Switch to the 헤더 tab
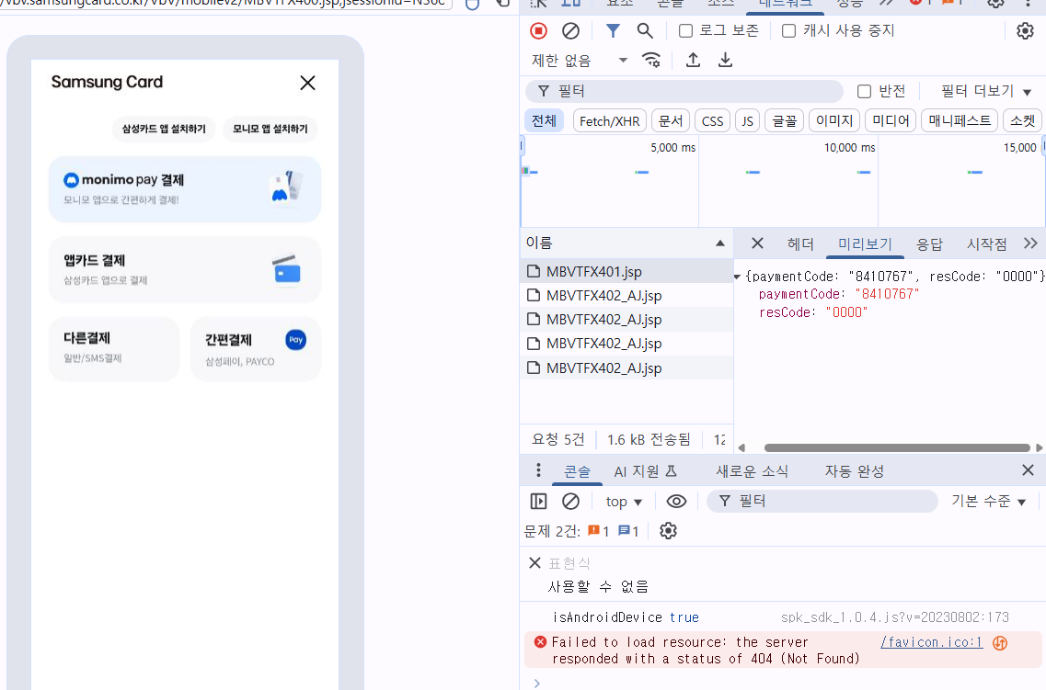 (x=800, y=243)
